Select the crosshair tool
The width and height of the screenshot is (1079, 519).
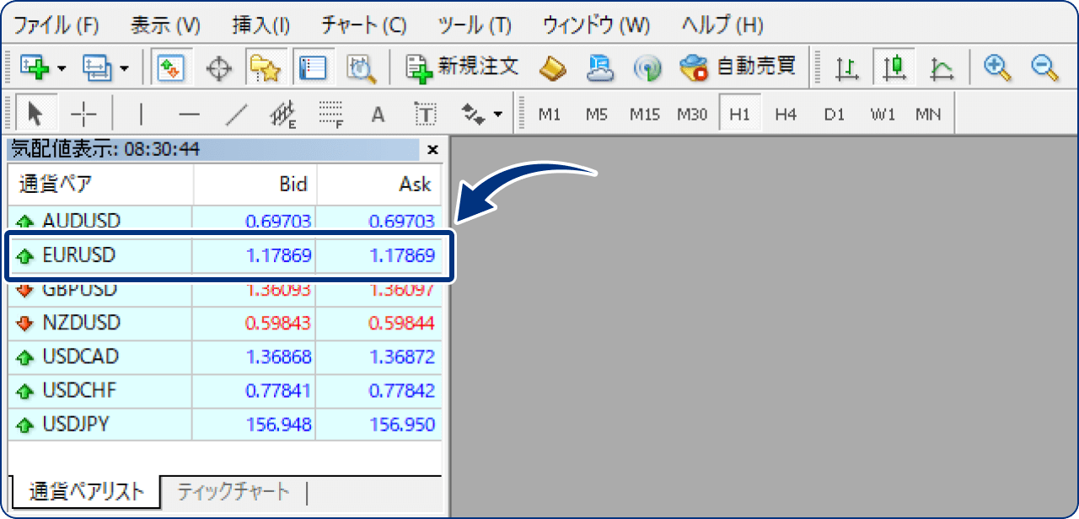coord(84,114)
